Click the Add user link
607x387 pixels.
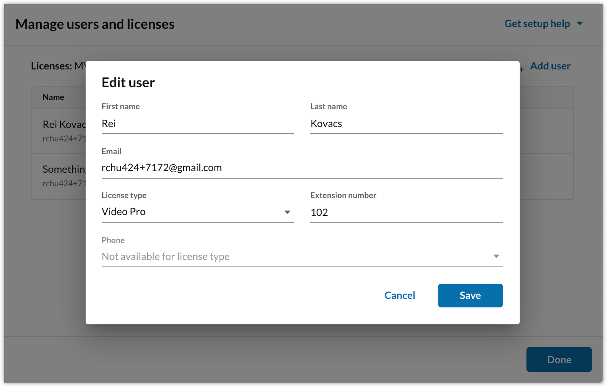550,66
